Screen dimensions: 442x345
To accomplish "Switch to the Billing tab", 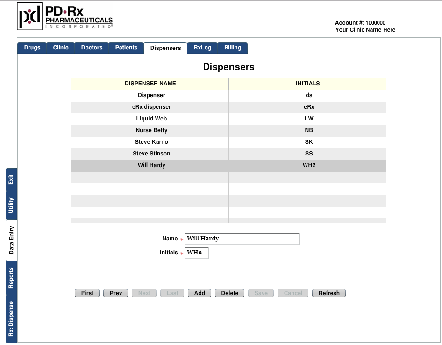I will pos(233,48).
